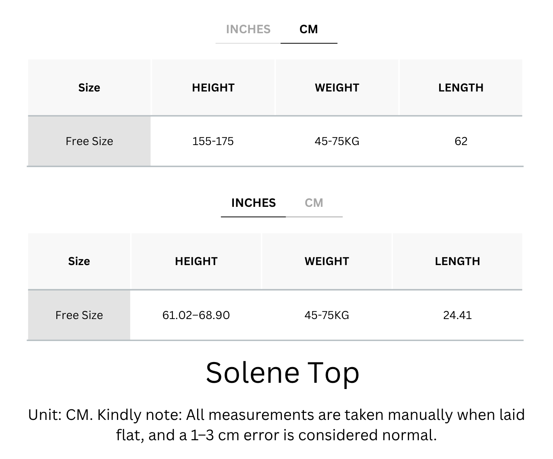Click the Size header in the inches table
This screenshot has width=553, height=459.
(x=79, y=261)
